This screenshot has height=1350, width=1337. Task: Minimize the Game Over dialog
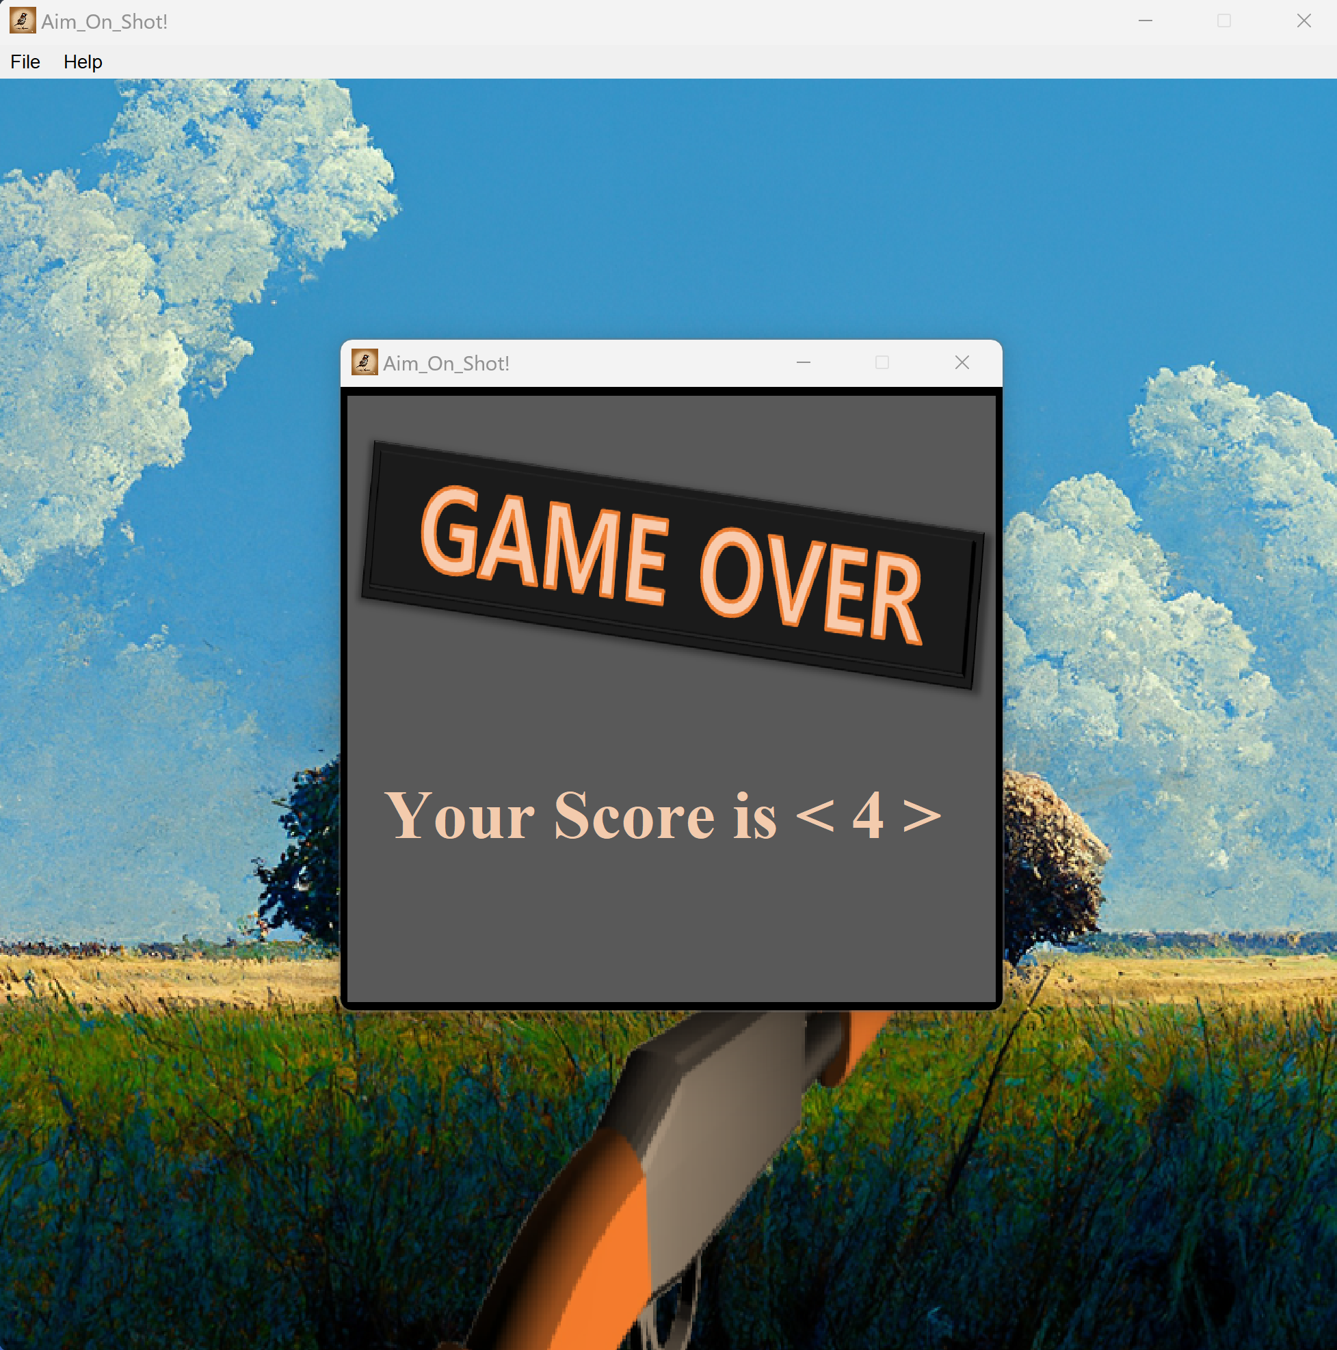pos(803,362)
